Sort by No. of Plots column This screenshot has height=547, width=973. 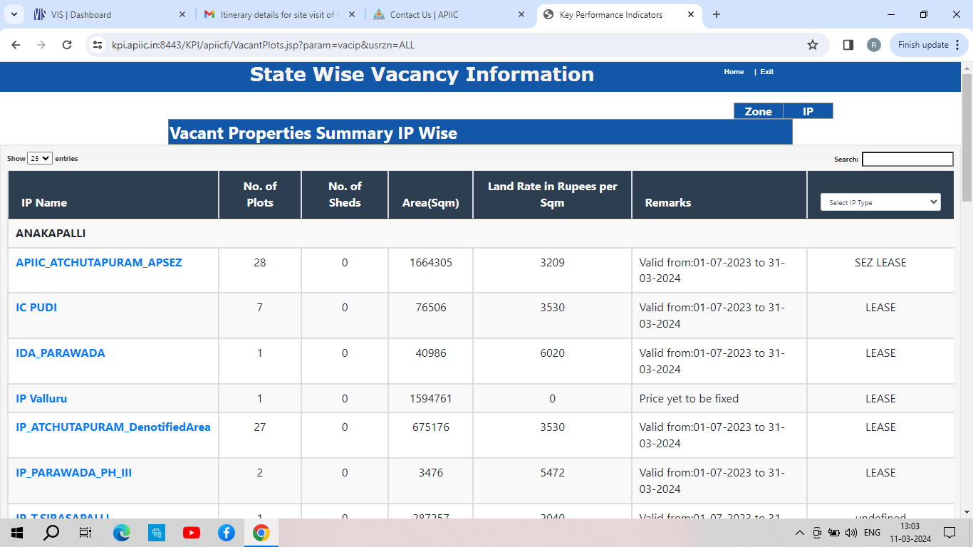[260, 194]
